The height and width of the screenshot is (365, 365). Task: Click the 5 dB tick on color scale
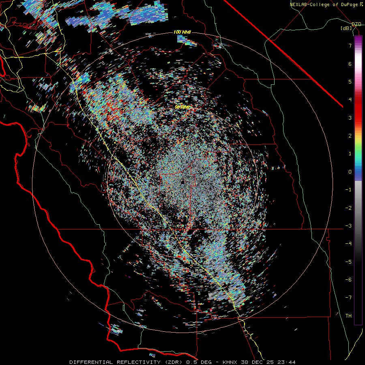click(350, 82)
